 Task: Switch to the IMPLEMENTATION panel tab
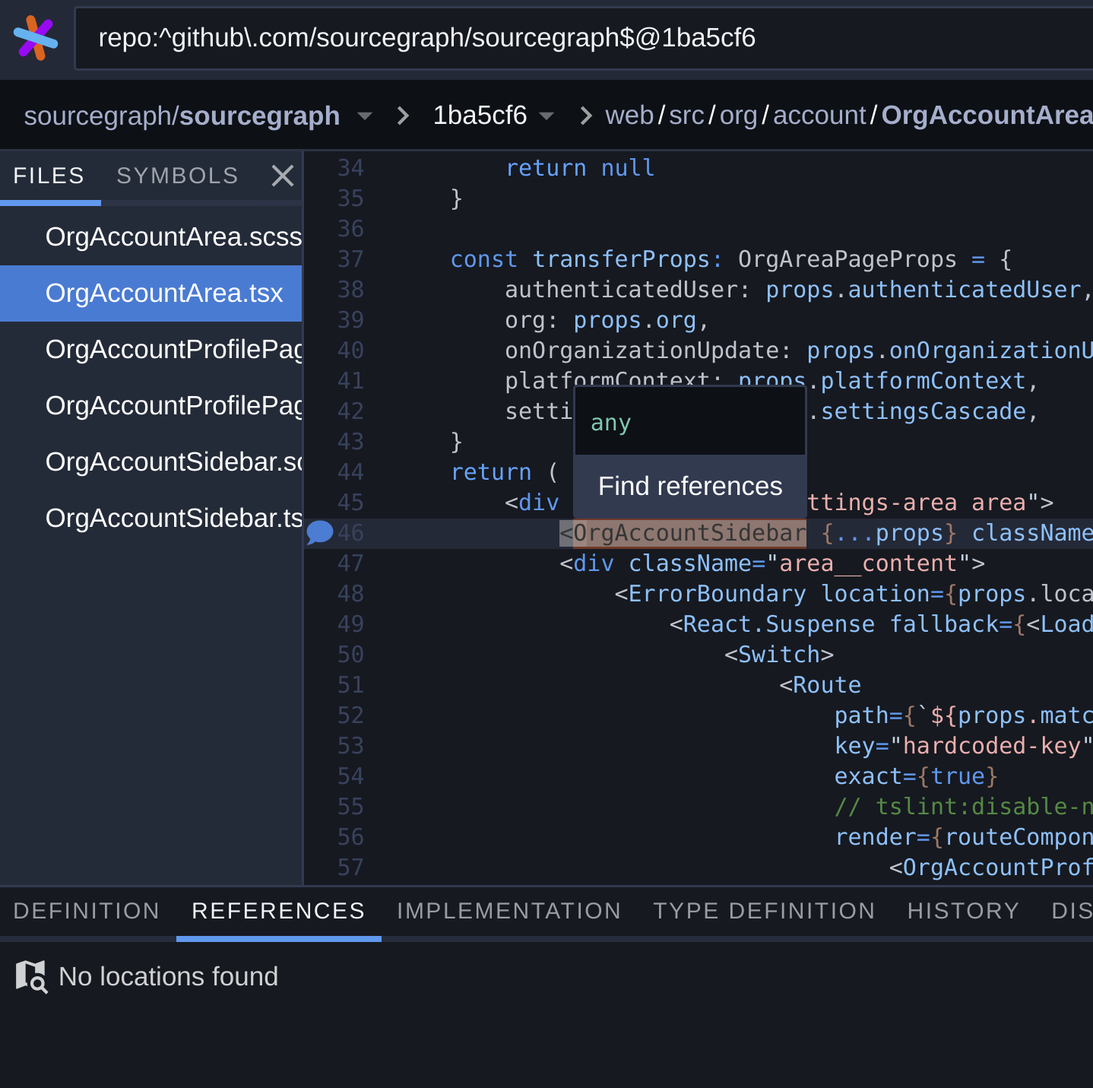(509, 911)
